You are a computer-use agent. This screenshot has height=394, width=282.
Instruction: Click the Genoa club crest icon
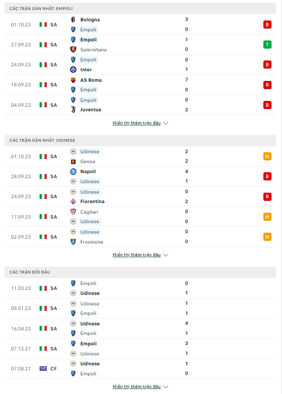[73, 161]
